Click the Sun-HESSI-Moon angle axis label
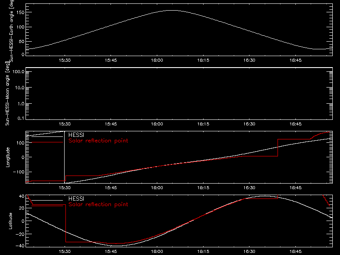The width and height of the screenshot is (340, 255). (7, 93)
